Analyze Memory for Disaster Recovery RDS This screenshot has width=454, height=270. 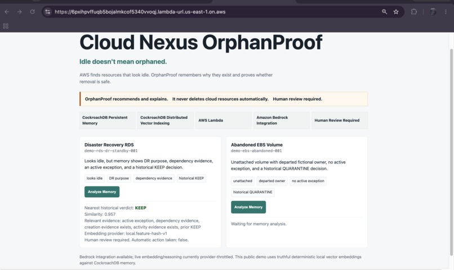102,192
